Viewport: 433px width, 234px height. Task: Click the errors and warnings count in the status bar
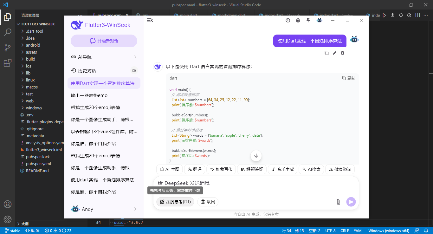[58, 231]
